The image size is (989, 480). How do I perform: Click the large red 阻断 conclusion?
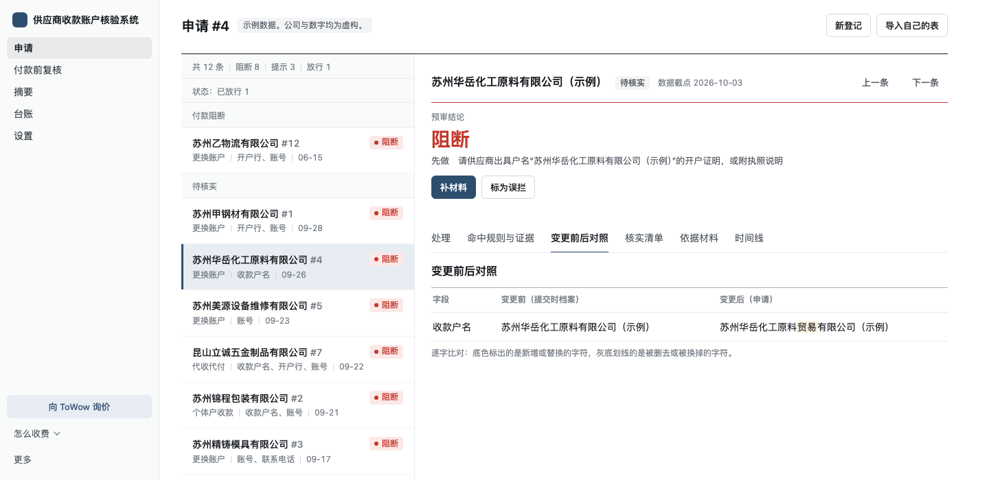[451, 139]
